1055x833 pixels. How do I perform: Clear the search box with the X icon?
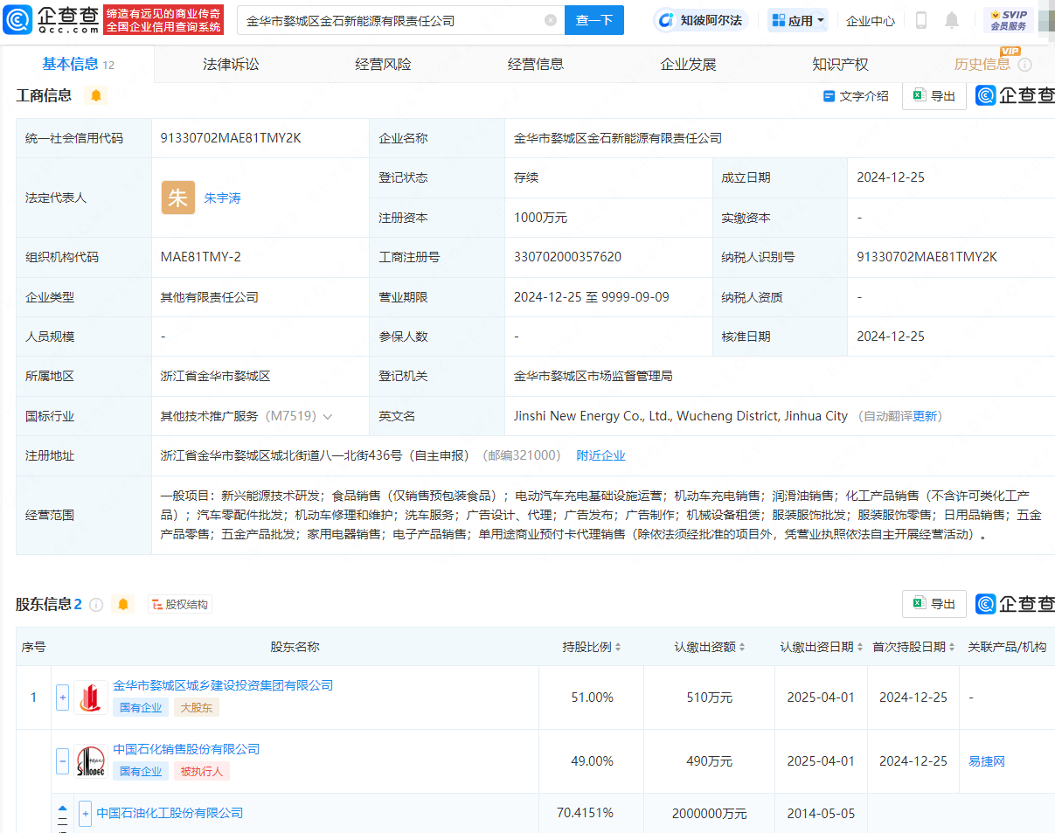(551, 20)
